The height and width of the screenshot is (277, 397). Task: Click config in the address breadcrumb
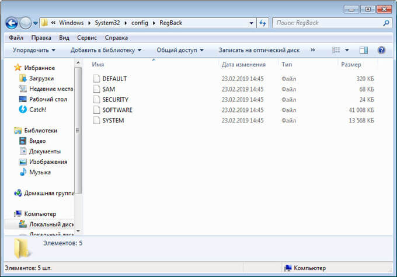pos(140,23)
